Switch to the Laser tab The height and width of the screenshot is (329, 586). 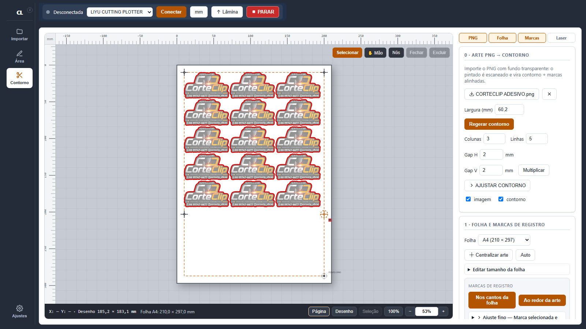(x=561, y=38)
